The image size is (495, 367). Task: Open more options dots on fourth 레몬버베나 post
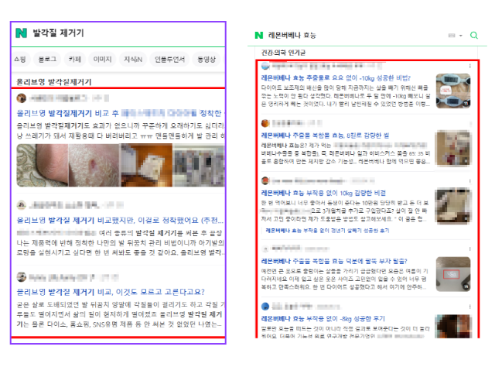469,249
